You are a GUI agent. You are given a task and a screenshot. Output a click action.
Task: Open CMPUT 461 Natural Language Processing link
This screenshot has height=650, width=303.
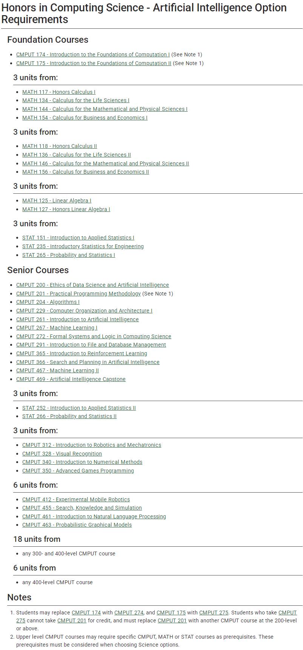94,516
